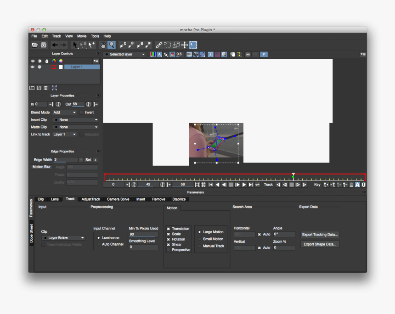The height and width of the screenshot is (314, 395).
Task: Select the Zoom magnifier tool
Action: tap(111, 45)
